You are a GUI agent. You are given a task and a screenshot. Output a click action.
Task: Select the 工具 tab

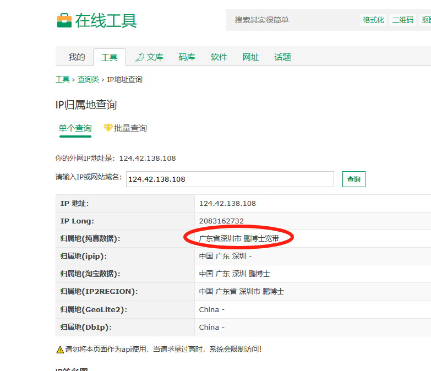[110, 57]
